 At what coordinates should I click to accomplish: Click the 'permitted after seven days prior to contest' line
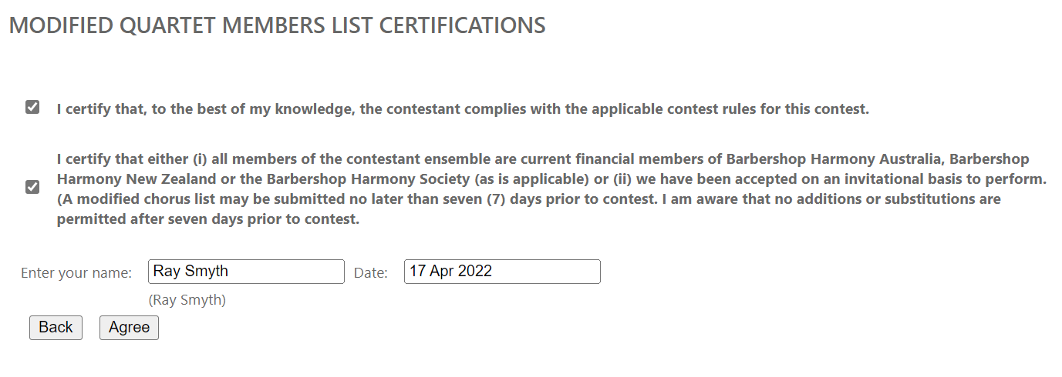coord(208,219)
